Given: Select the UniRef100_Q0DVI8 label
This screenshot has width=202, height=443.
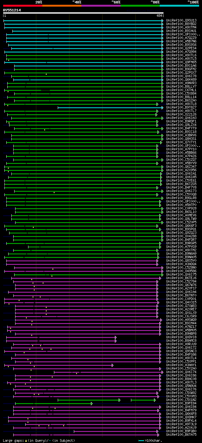Looking at the screenshot, I should pos(181,337).
